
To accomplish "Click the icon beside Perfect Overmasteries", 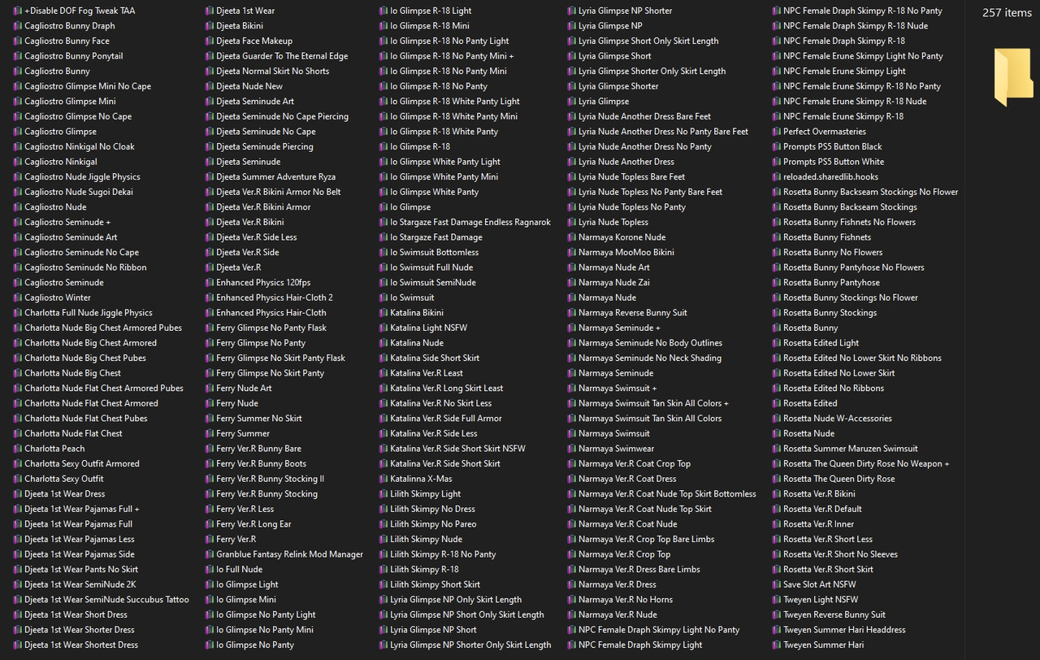I will coord(777,132).
